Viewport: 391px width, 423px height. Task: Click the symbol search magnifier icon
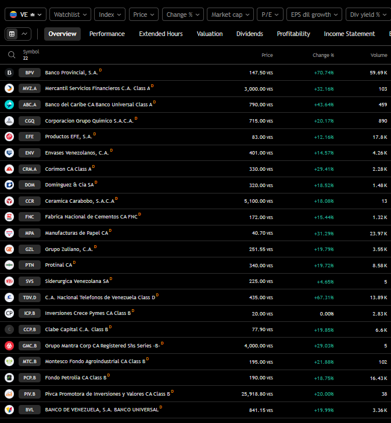pyautogui.click(x=11, y=55)
